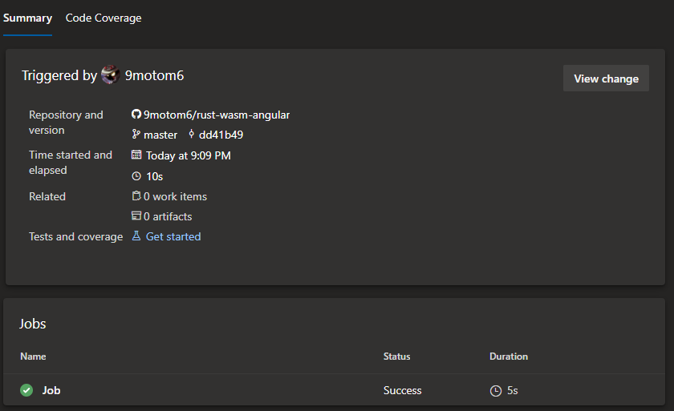Screen dimensions: 674x411
Task: Click the Time started and elapsed label
Action: point(71,162)
